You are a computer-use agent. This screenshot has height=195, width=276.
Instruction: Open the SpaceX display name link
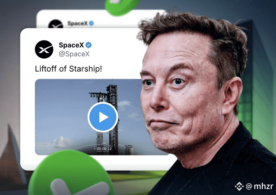point(71,45)
